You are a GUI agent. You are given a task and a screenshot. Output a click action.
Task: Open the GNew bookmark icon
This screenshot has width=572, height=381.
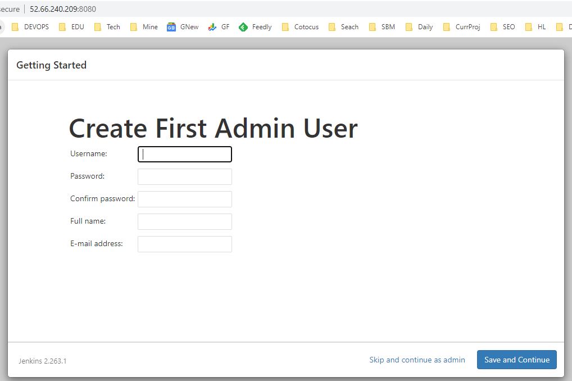click(x=171, y=27)
